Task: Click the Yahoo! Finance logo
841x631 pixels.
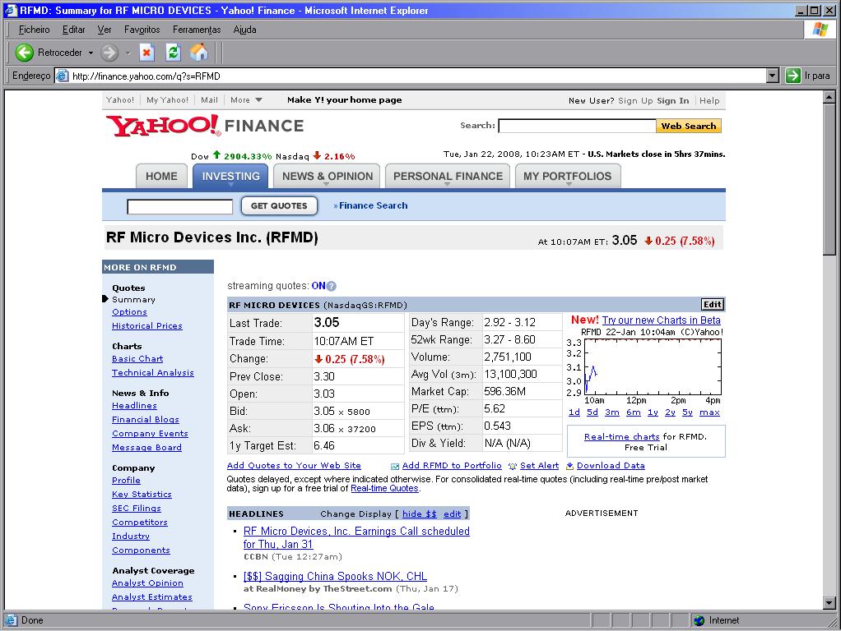Action: tap(205, 126)
